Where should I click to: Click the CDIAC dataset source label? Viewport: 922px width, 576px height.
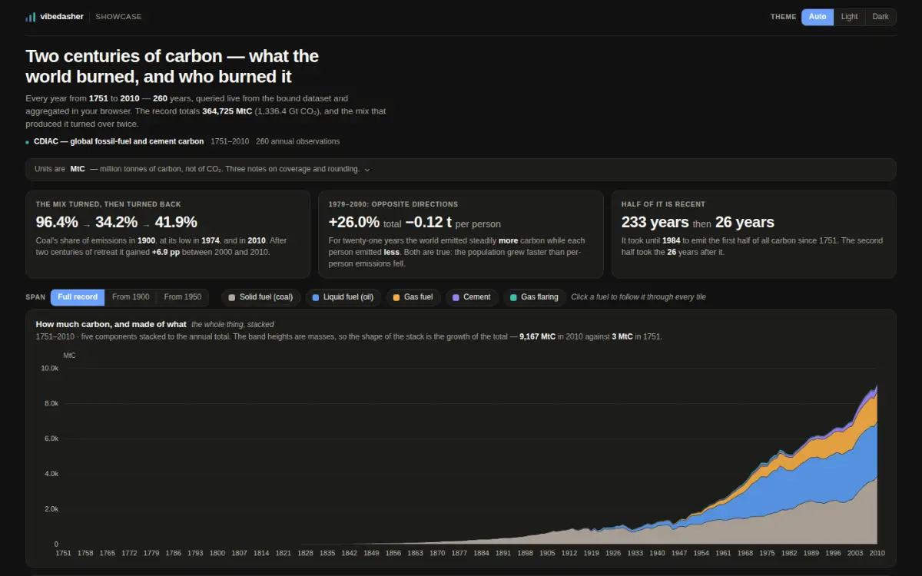click(x=119, y=141)
